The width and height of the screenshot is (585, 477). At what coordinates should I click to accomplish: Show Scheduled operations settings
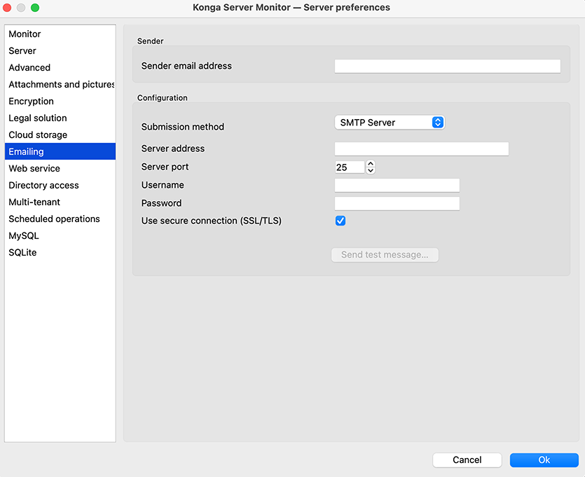54,219
